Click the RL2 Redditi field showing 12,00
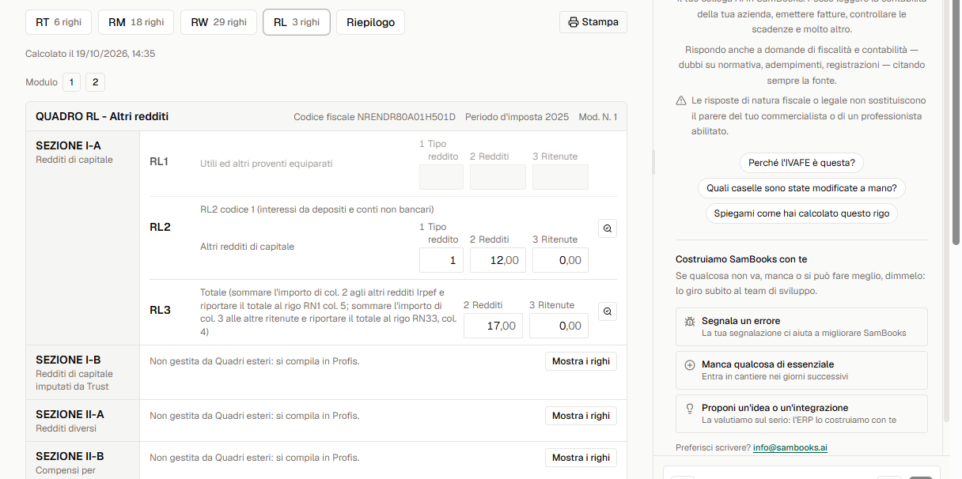This screenshot has height=479, width=962. pos(498,260)
